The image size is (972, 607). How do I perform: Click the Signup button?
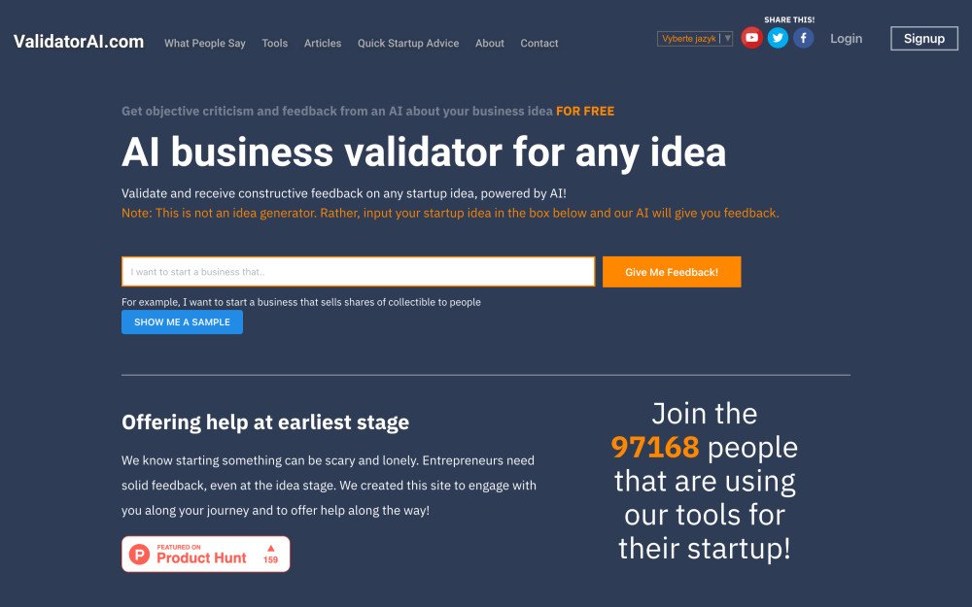tap(923, 38)
